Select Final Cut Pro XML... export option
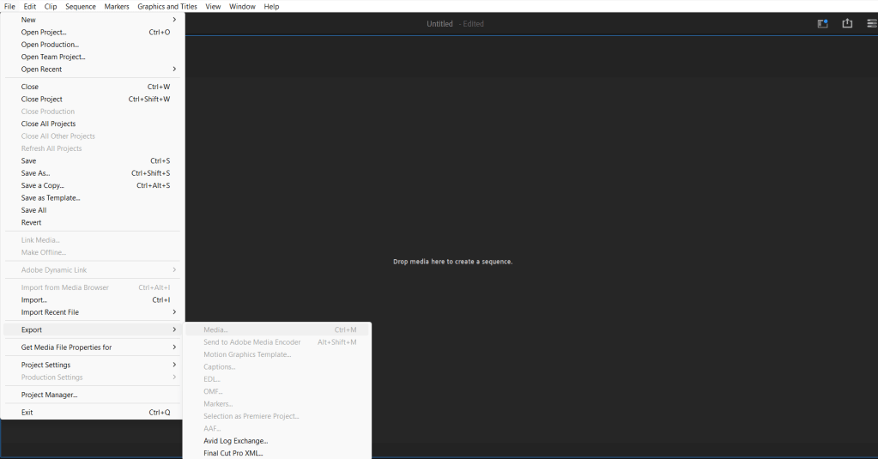Viewport: 878px width, 459px height. [233, 453]
